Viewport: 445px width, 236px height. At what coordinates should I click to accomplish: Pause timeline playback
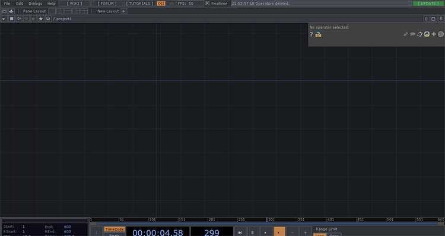coord(253,232)
